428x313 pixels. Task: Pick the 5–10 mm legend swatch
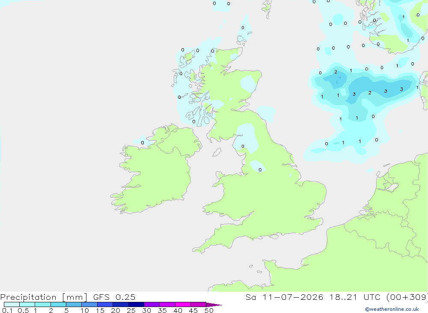click(x=74, y=304)
